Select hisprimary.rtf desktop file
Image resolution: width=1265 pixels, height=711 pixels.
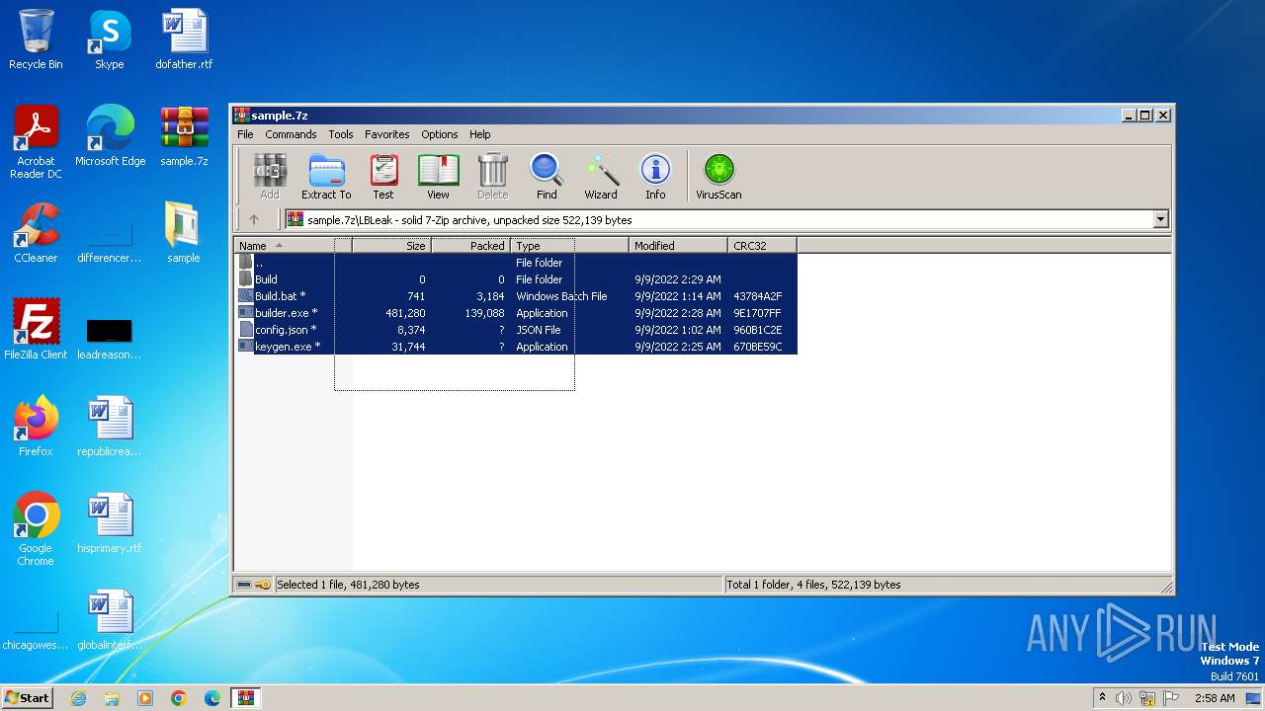point(110,523)
